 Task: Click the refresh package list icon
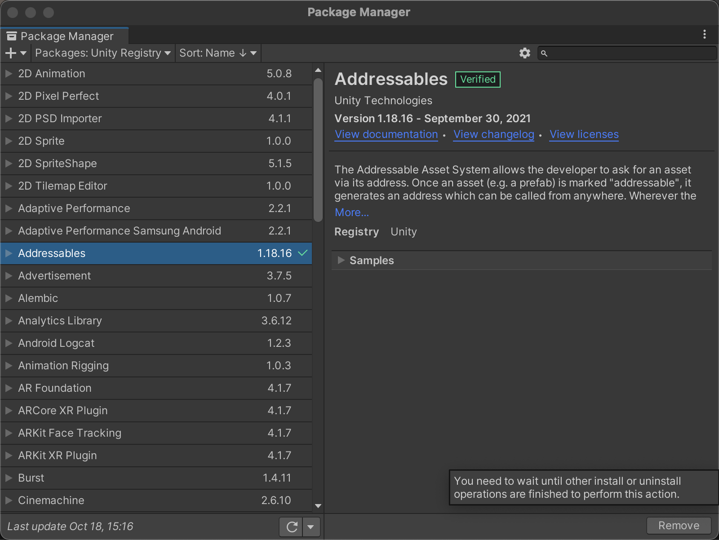tap(292, 527)
